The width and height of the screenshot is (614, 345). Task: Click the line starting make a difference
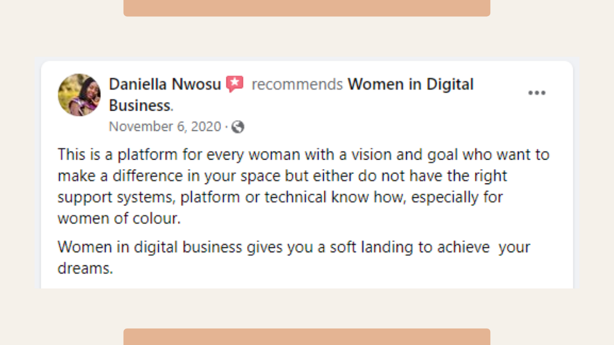coord(283,176)
